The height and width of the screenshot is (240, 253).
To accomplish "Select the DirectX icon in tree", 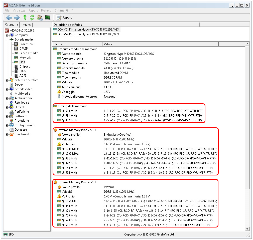I will (12, 107).
